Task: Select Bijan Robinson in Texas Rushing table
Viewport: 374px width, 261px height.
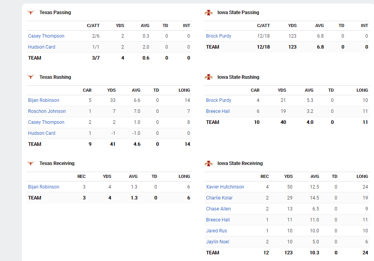Action: (44, 100)
